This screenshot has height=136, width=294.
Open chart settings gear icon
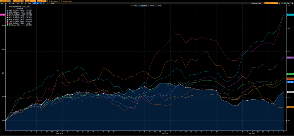(292, 3)
